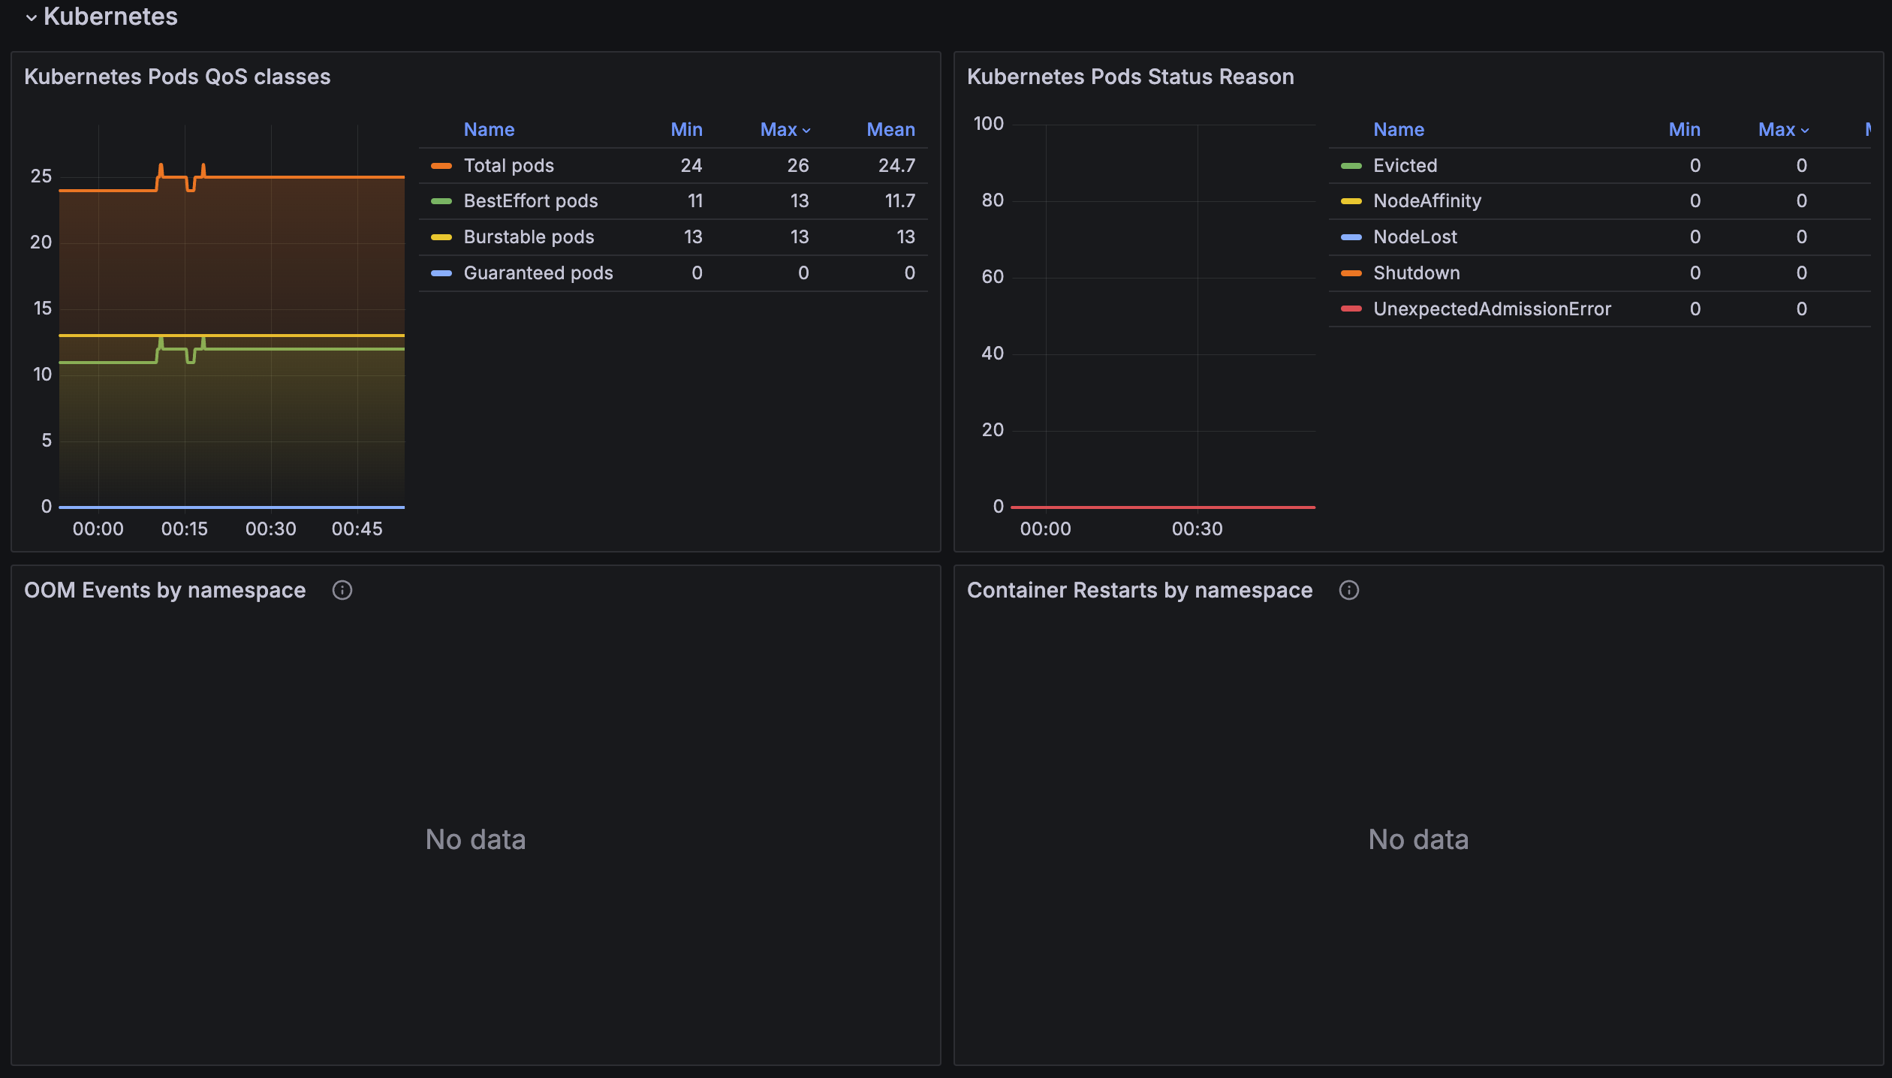Toggle BestEffort pods series in legend
The image size is (1892, 1078).
coord(530,200)
